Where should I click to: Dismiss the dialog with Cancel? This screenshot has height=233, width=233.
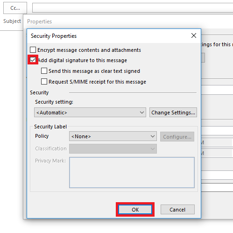click(x=177, y=210)
